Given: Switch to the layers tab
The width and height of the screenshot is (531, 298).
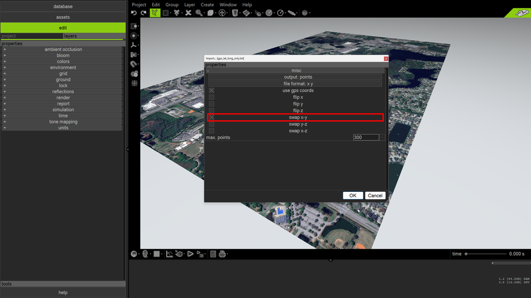Looking at the screenshot, I should [70, 36].
